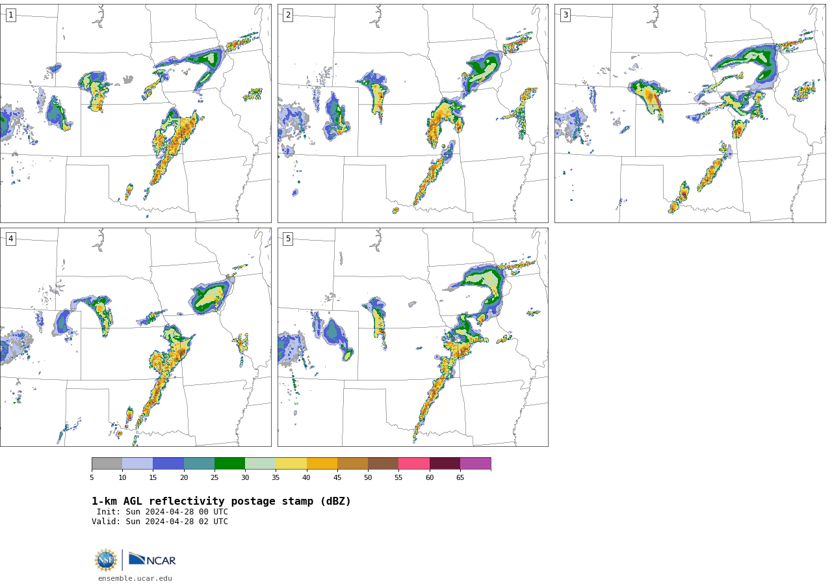
Task: Click the panel number 4 label
Action: (x=10, y=239)
